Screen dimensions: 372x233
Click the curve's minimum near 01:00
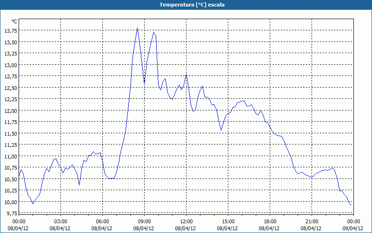tap(33, 204)
